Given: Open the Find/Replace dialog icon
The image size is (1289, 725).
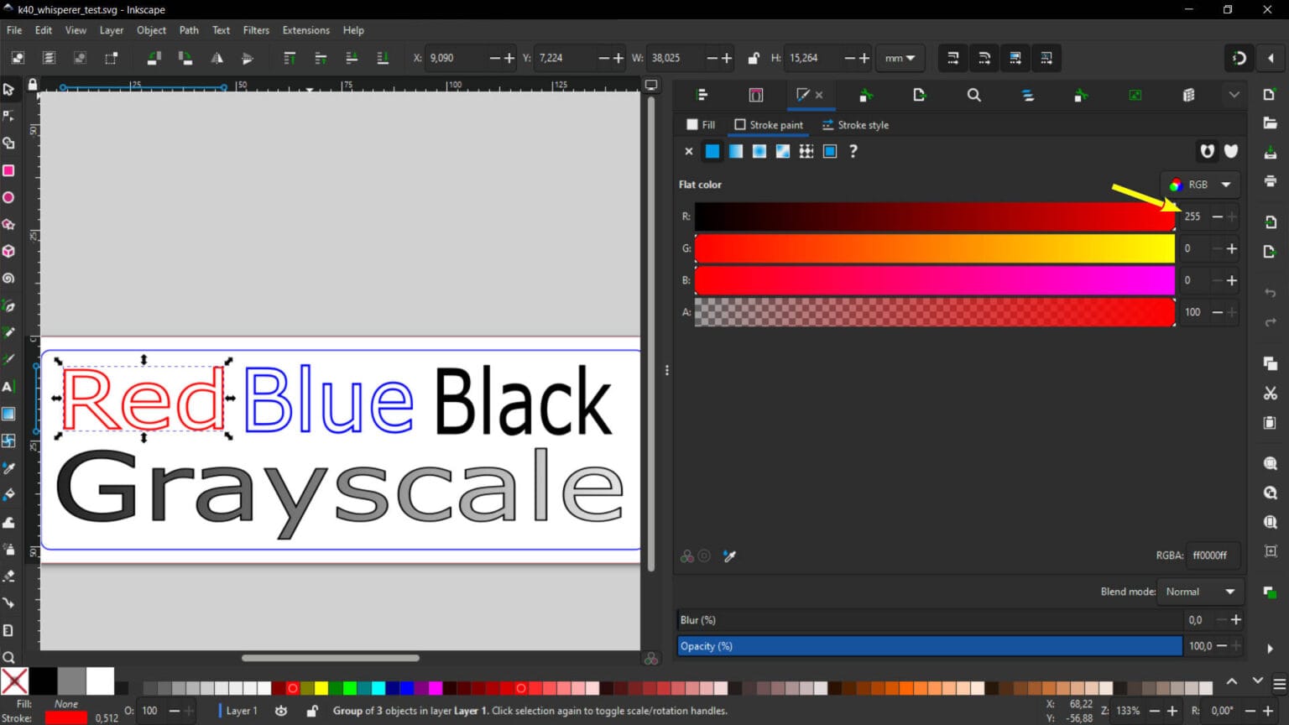Looking at the screenshot, I should 973,95.
